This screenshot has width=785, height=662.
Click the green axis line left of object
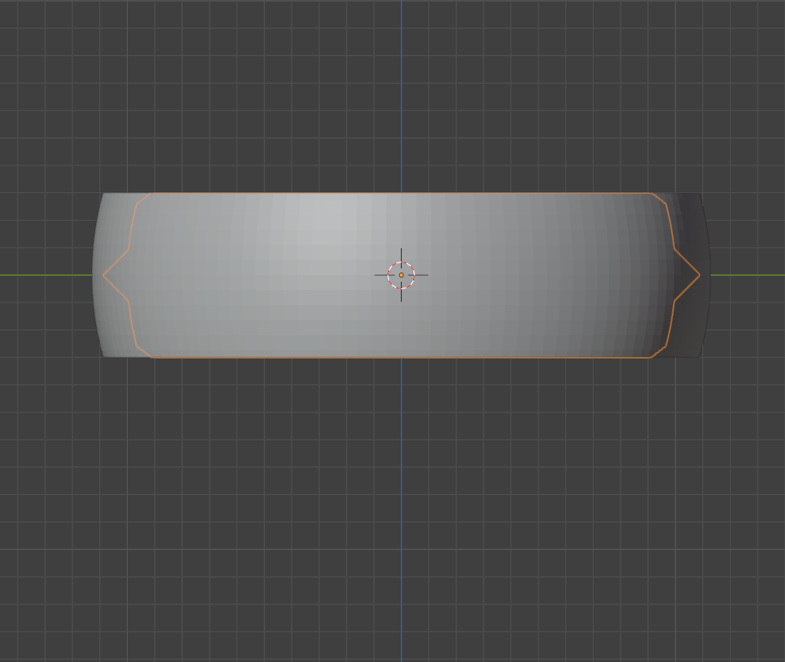[x=42, y=275]
